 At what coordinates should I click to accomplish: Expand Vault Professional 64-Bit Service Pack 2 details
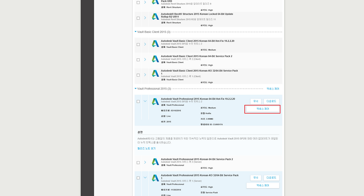(x=145, y=162)
